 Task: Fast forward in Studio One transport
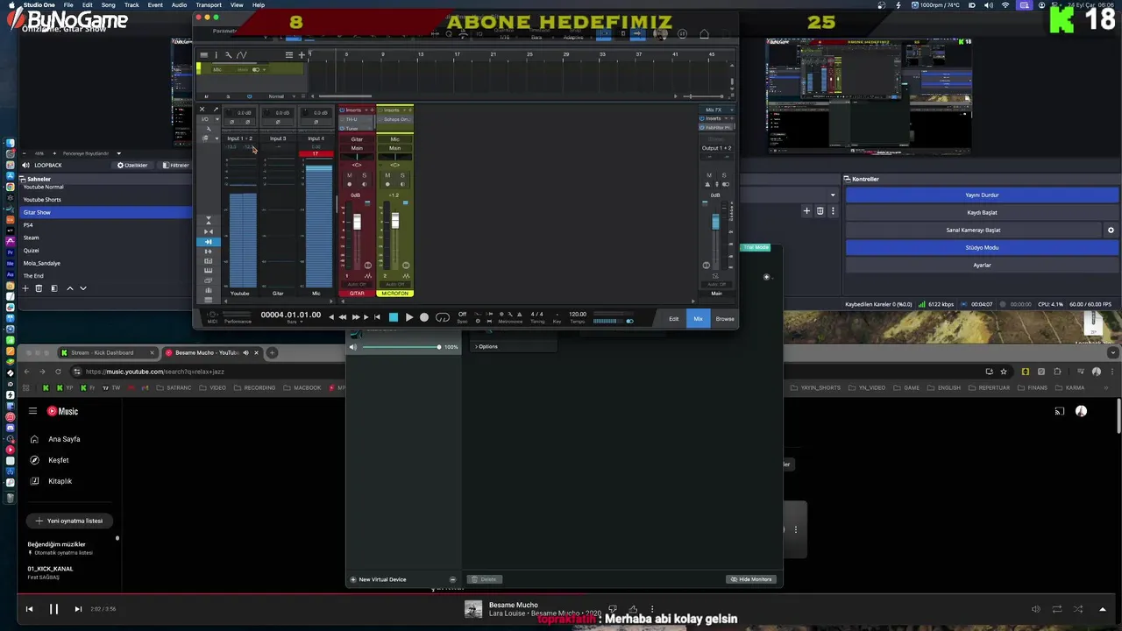355,317
